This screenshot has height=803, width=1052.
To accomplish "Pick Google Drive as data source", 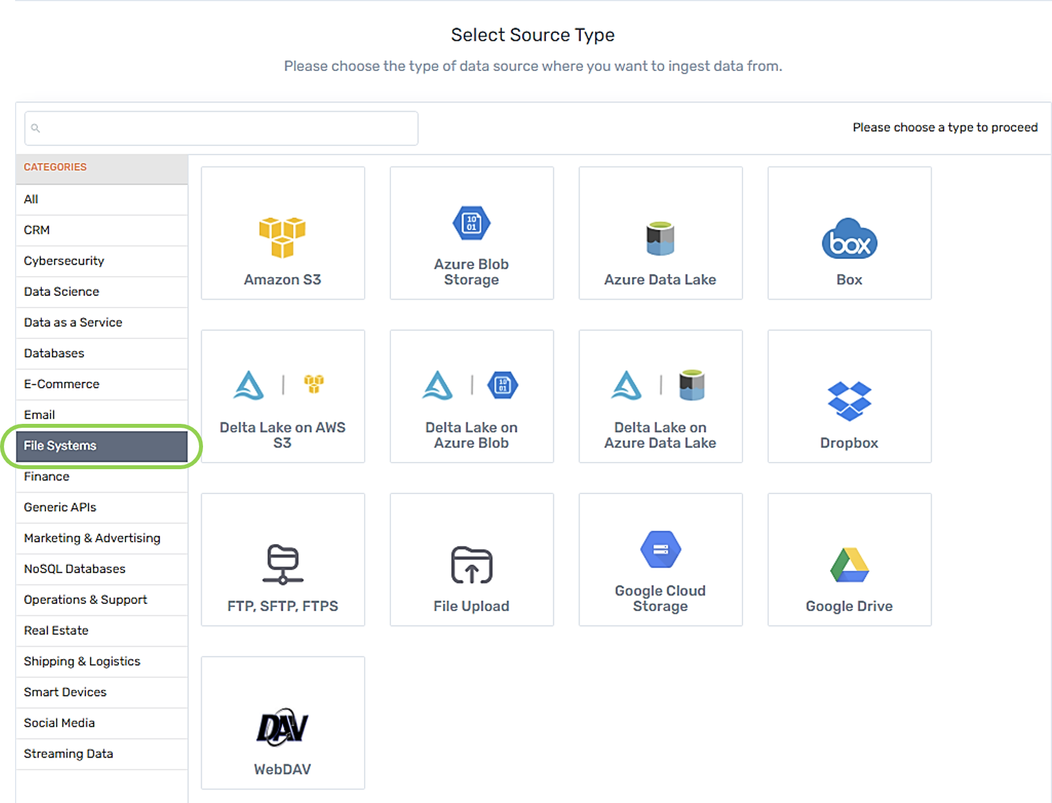I will coord(848,559).
